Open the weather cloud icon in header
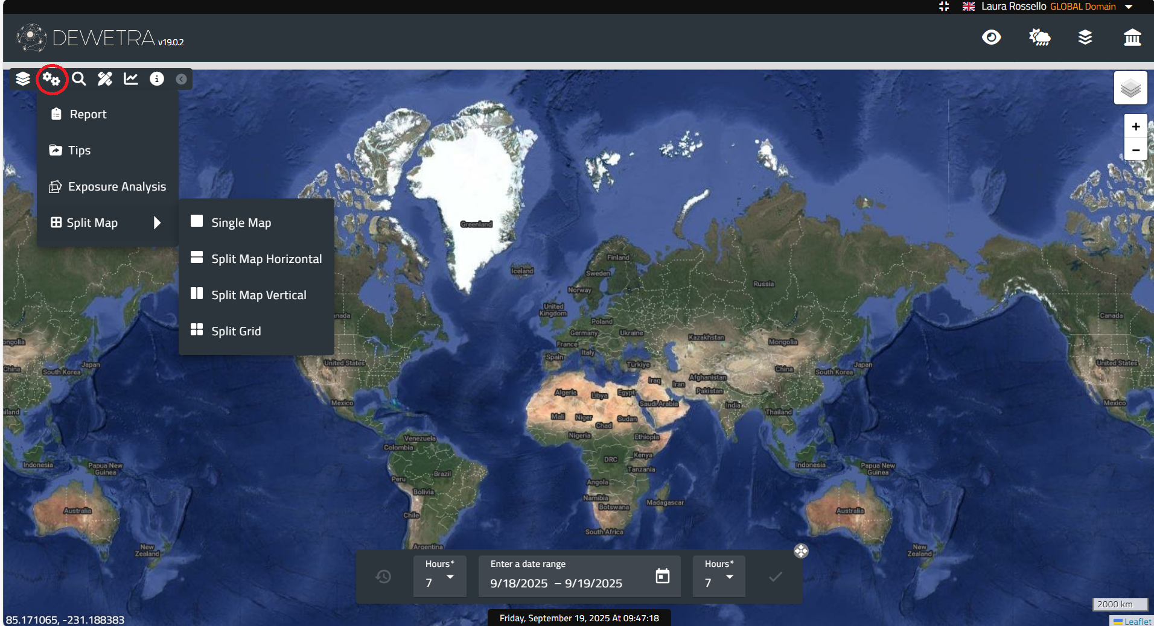 (x=1039, y=37)
